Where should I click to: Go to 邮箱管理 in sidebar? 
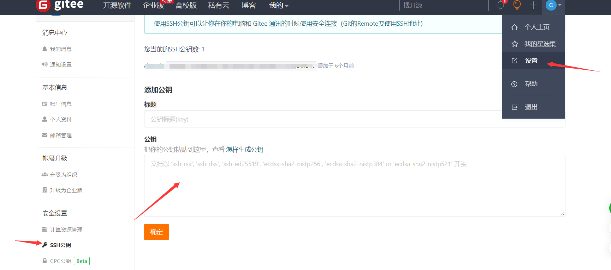pos(57,135)
